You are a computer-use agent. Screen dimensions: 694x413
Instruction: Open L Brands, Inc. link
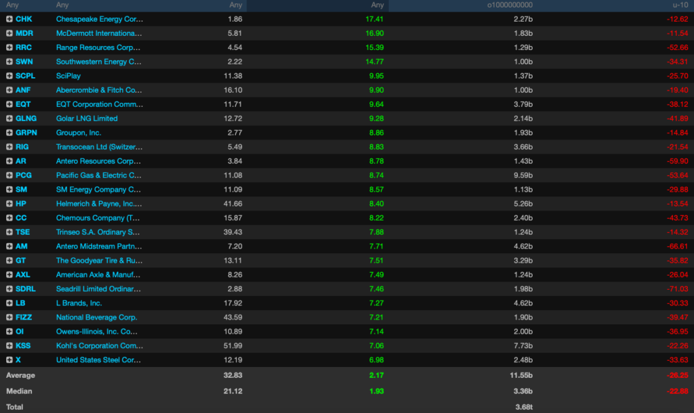(x=79, y=303)
